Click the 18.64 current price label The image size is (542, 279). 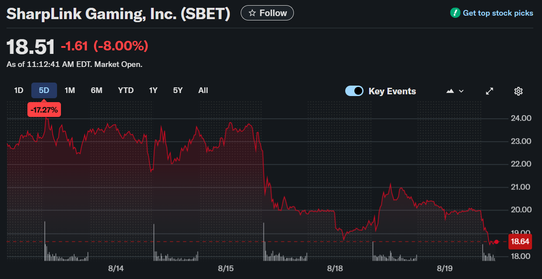coord(520,242)
